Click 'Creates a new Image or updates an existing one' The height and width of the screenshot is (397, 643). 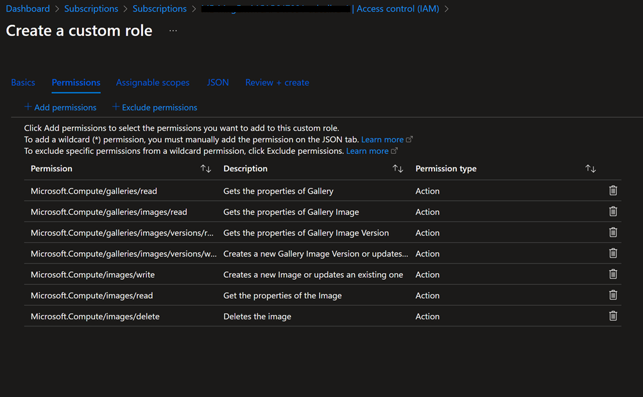click(313, 275)
